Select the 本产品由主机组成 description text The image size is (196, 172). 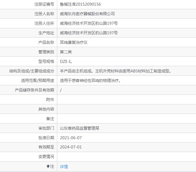[116, 71]
